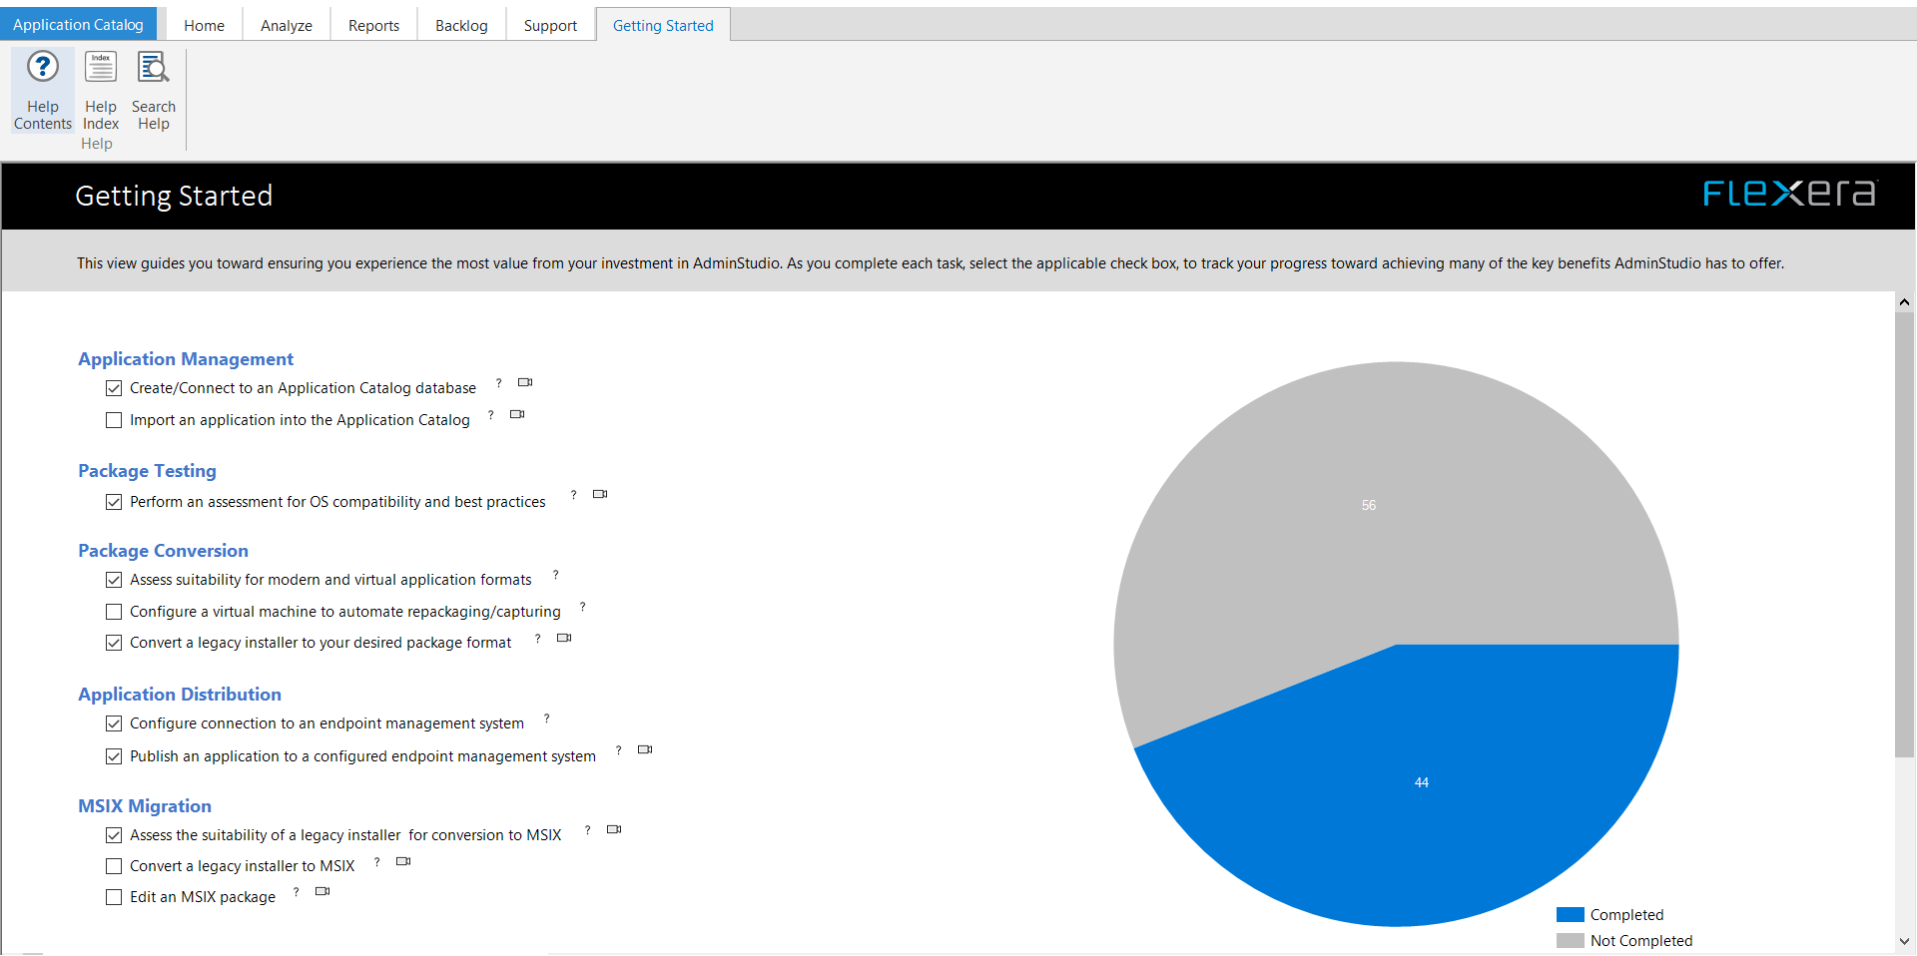Tick the Edit an MSIX package checkbox
This screenshot has width=1917, height=956.
(x=114, y=897)
